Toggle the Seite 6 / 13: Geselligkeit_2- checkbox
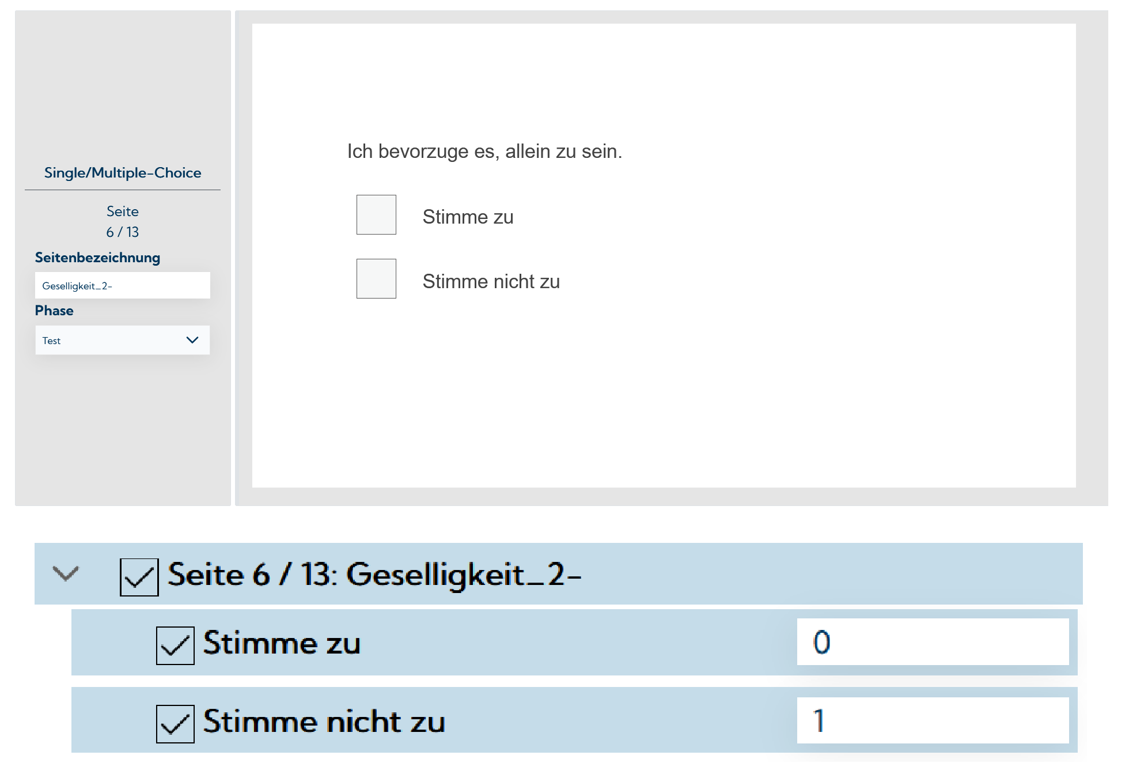Screen dimensions: 1148x774 138,575
